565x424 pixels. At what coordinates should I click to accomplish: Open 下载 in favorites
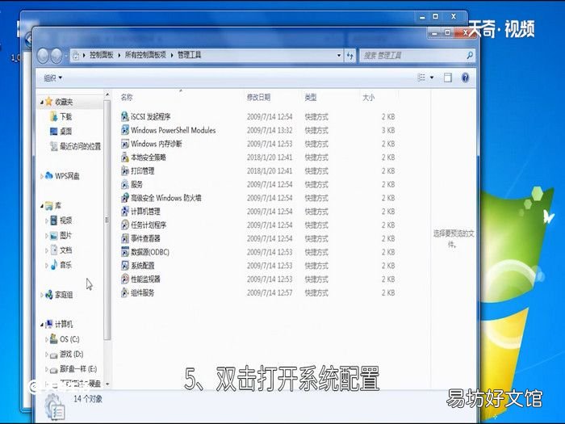click(61, 116)
